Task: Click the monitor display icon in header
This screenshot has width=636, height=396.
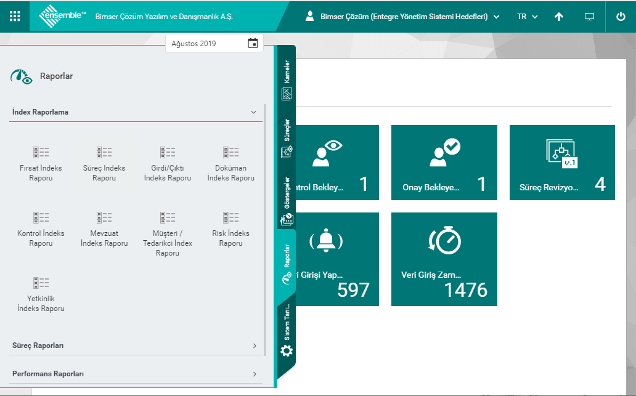Action: coord(589,17)
